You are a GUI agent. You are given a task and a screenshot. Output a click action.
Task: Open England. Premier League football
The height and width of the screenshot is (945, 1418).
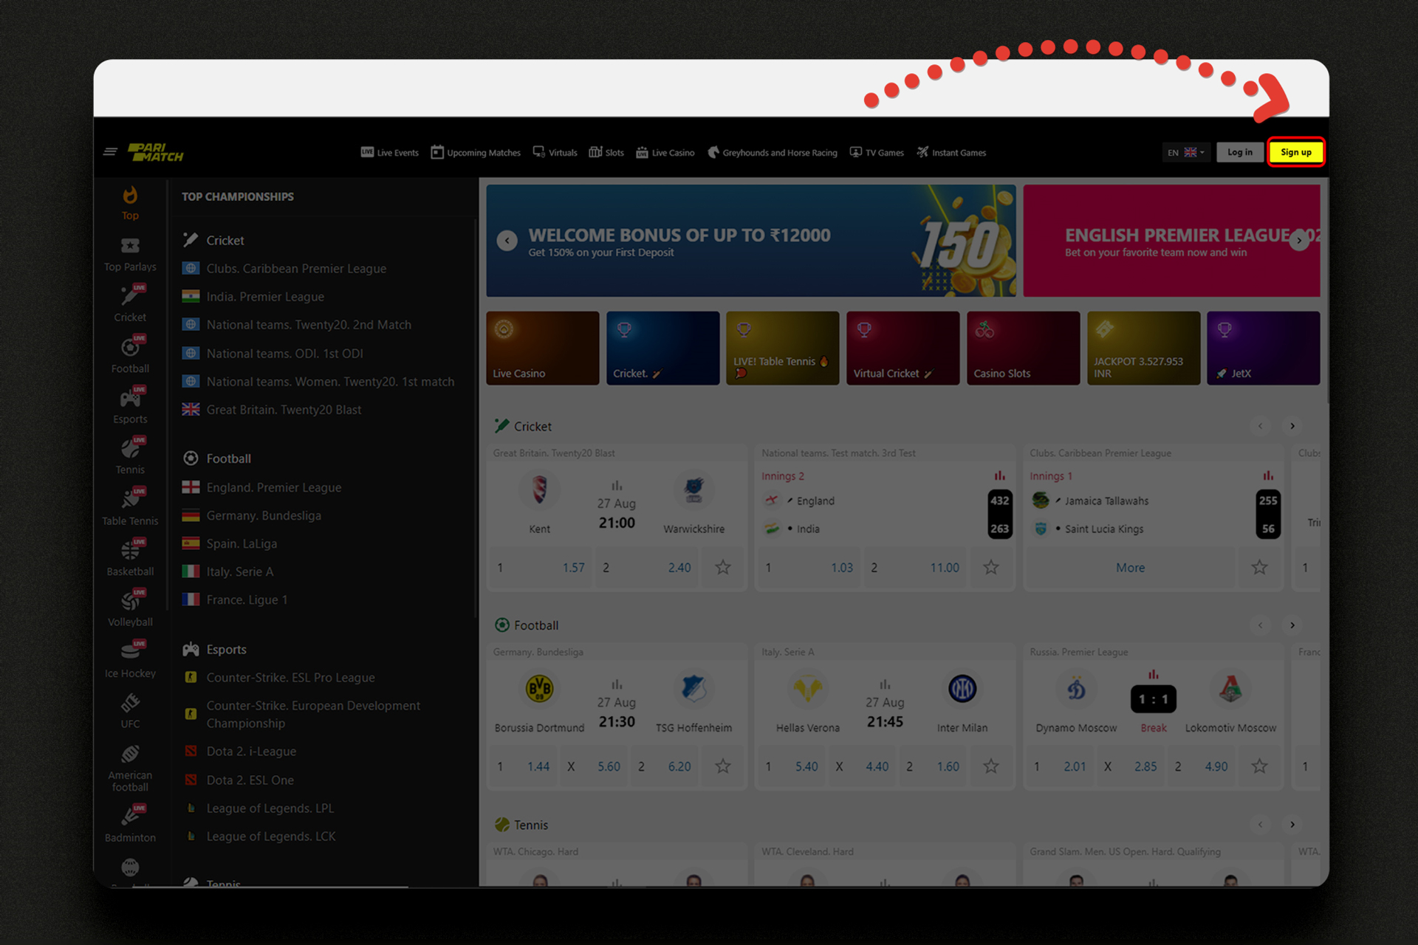262,487
